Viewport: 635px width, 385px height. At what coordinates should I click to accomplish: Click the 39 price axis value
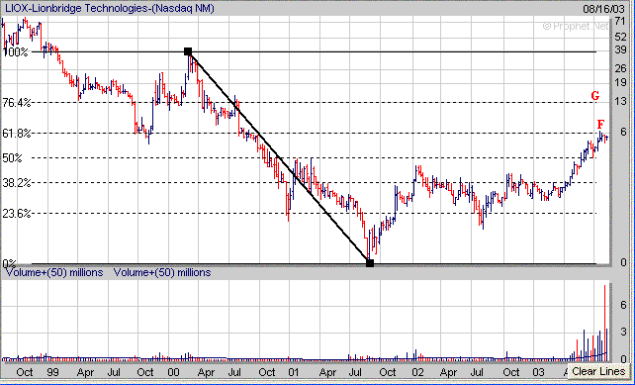621,49
